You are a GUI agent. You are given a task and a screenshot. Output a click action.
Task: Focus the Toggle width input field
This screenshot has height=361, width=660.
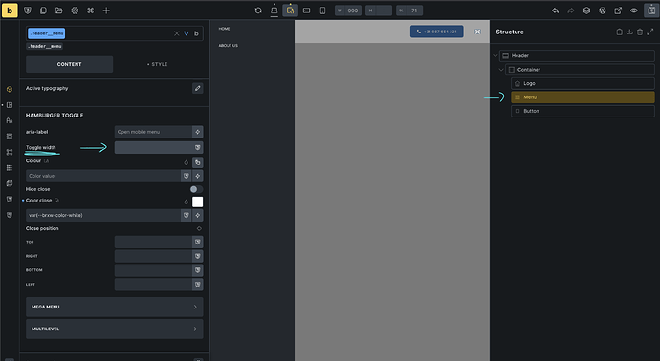point(153,147)
